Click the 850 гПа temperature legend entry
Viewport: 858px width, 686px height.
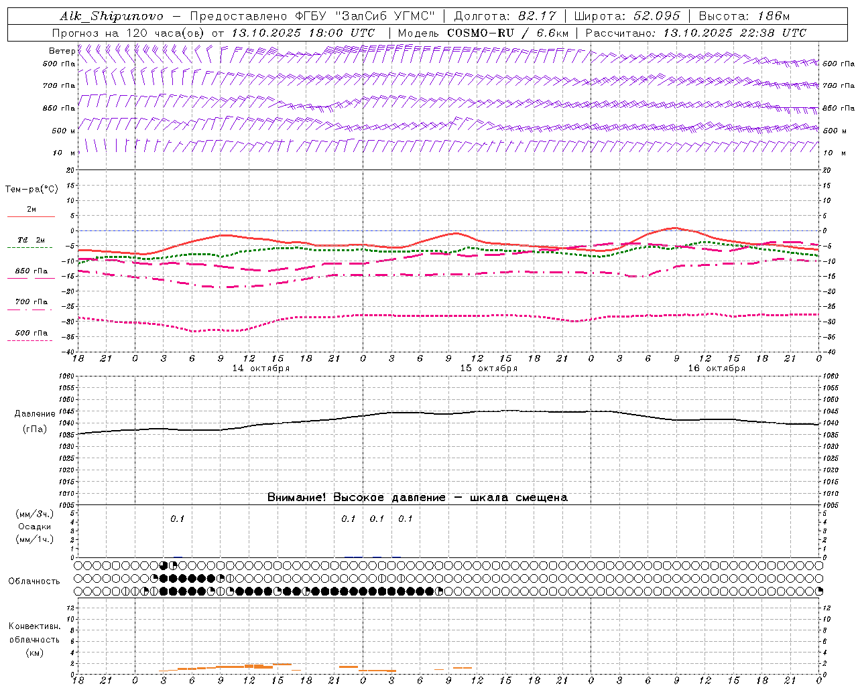32,271
